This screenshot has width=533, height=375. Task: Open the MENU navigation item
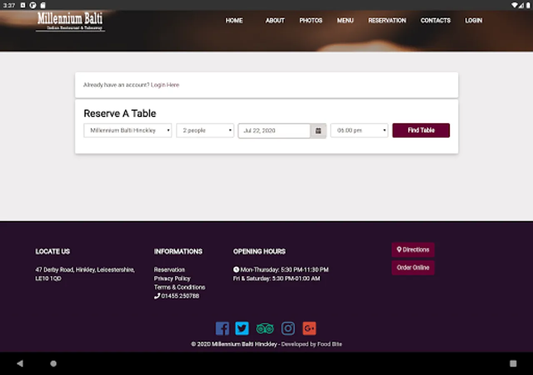point(345,20)
